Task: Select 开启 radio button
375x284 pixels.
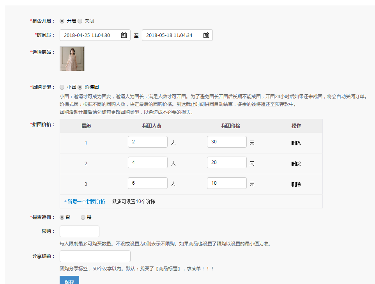Action: point(62,21)
